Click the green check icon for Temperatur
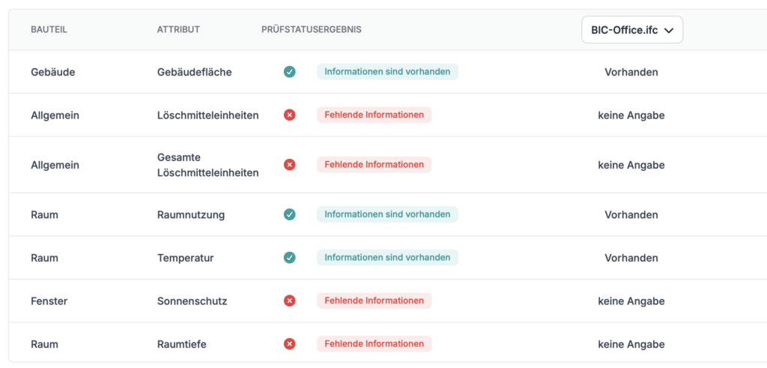The image size is (767, 368). pos(290,257)
